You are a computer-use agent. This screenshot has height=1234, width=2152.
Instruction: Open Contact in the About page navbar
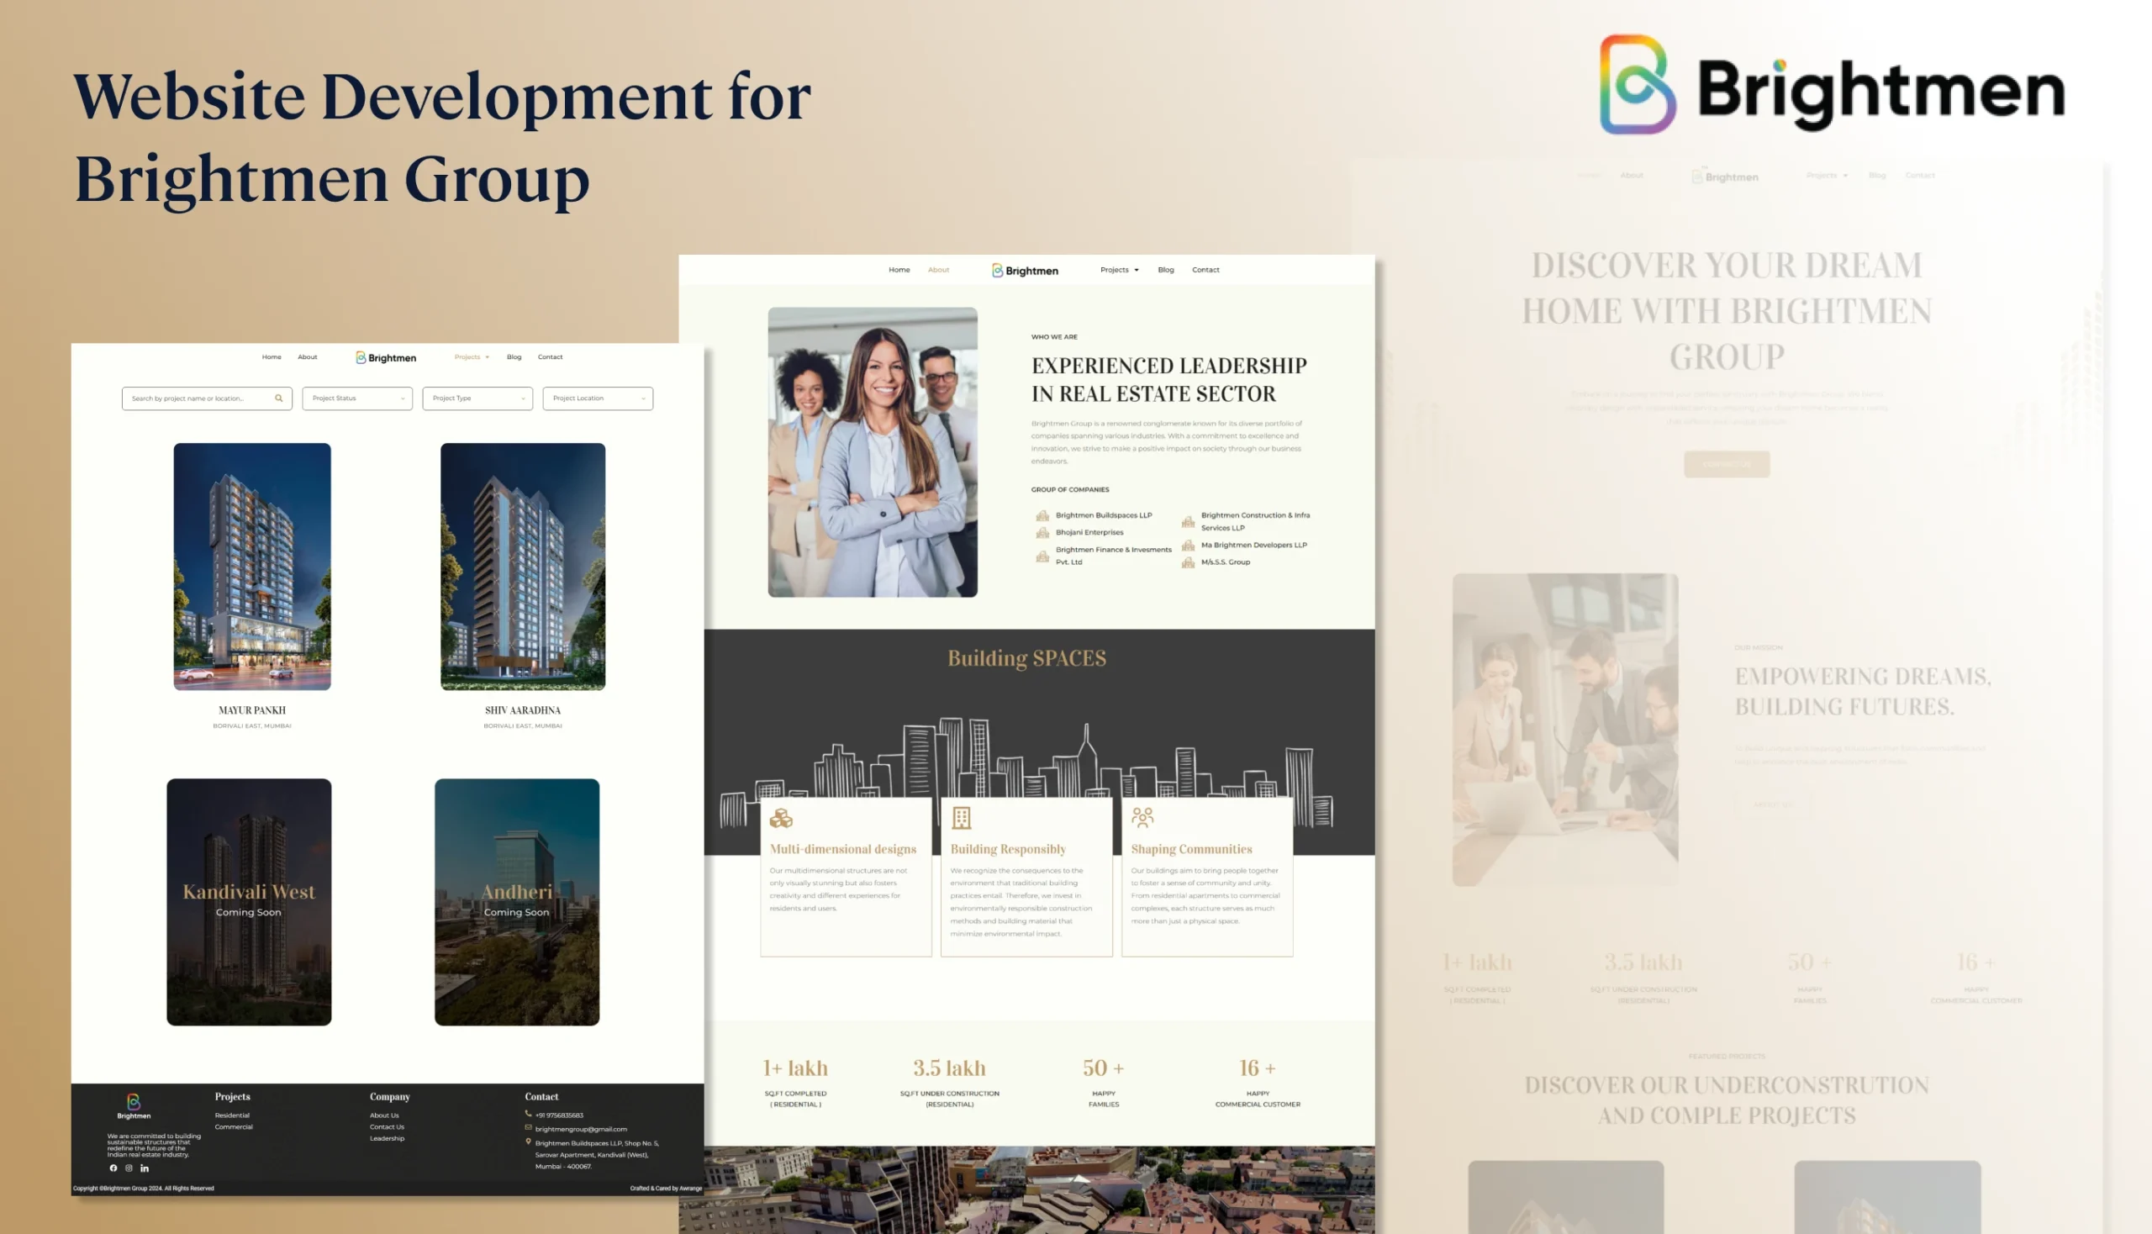coord(1205,270)
